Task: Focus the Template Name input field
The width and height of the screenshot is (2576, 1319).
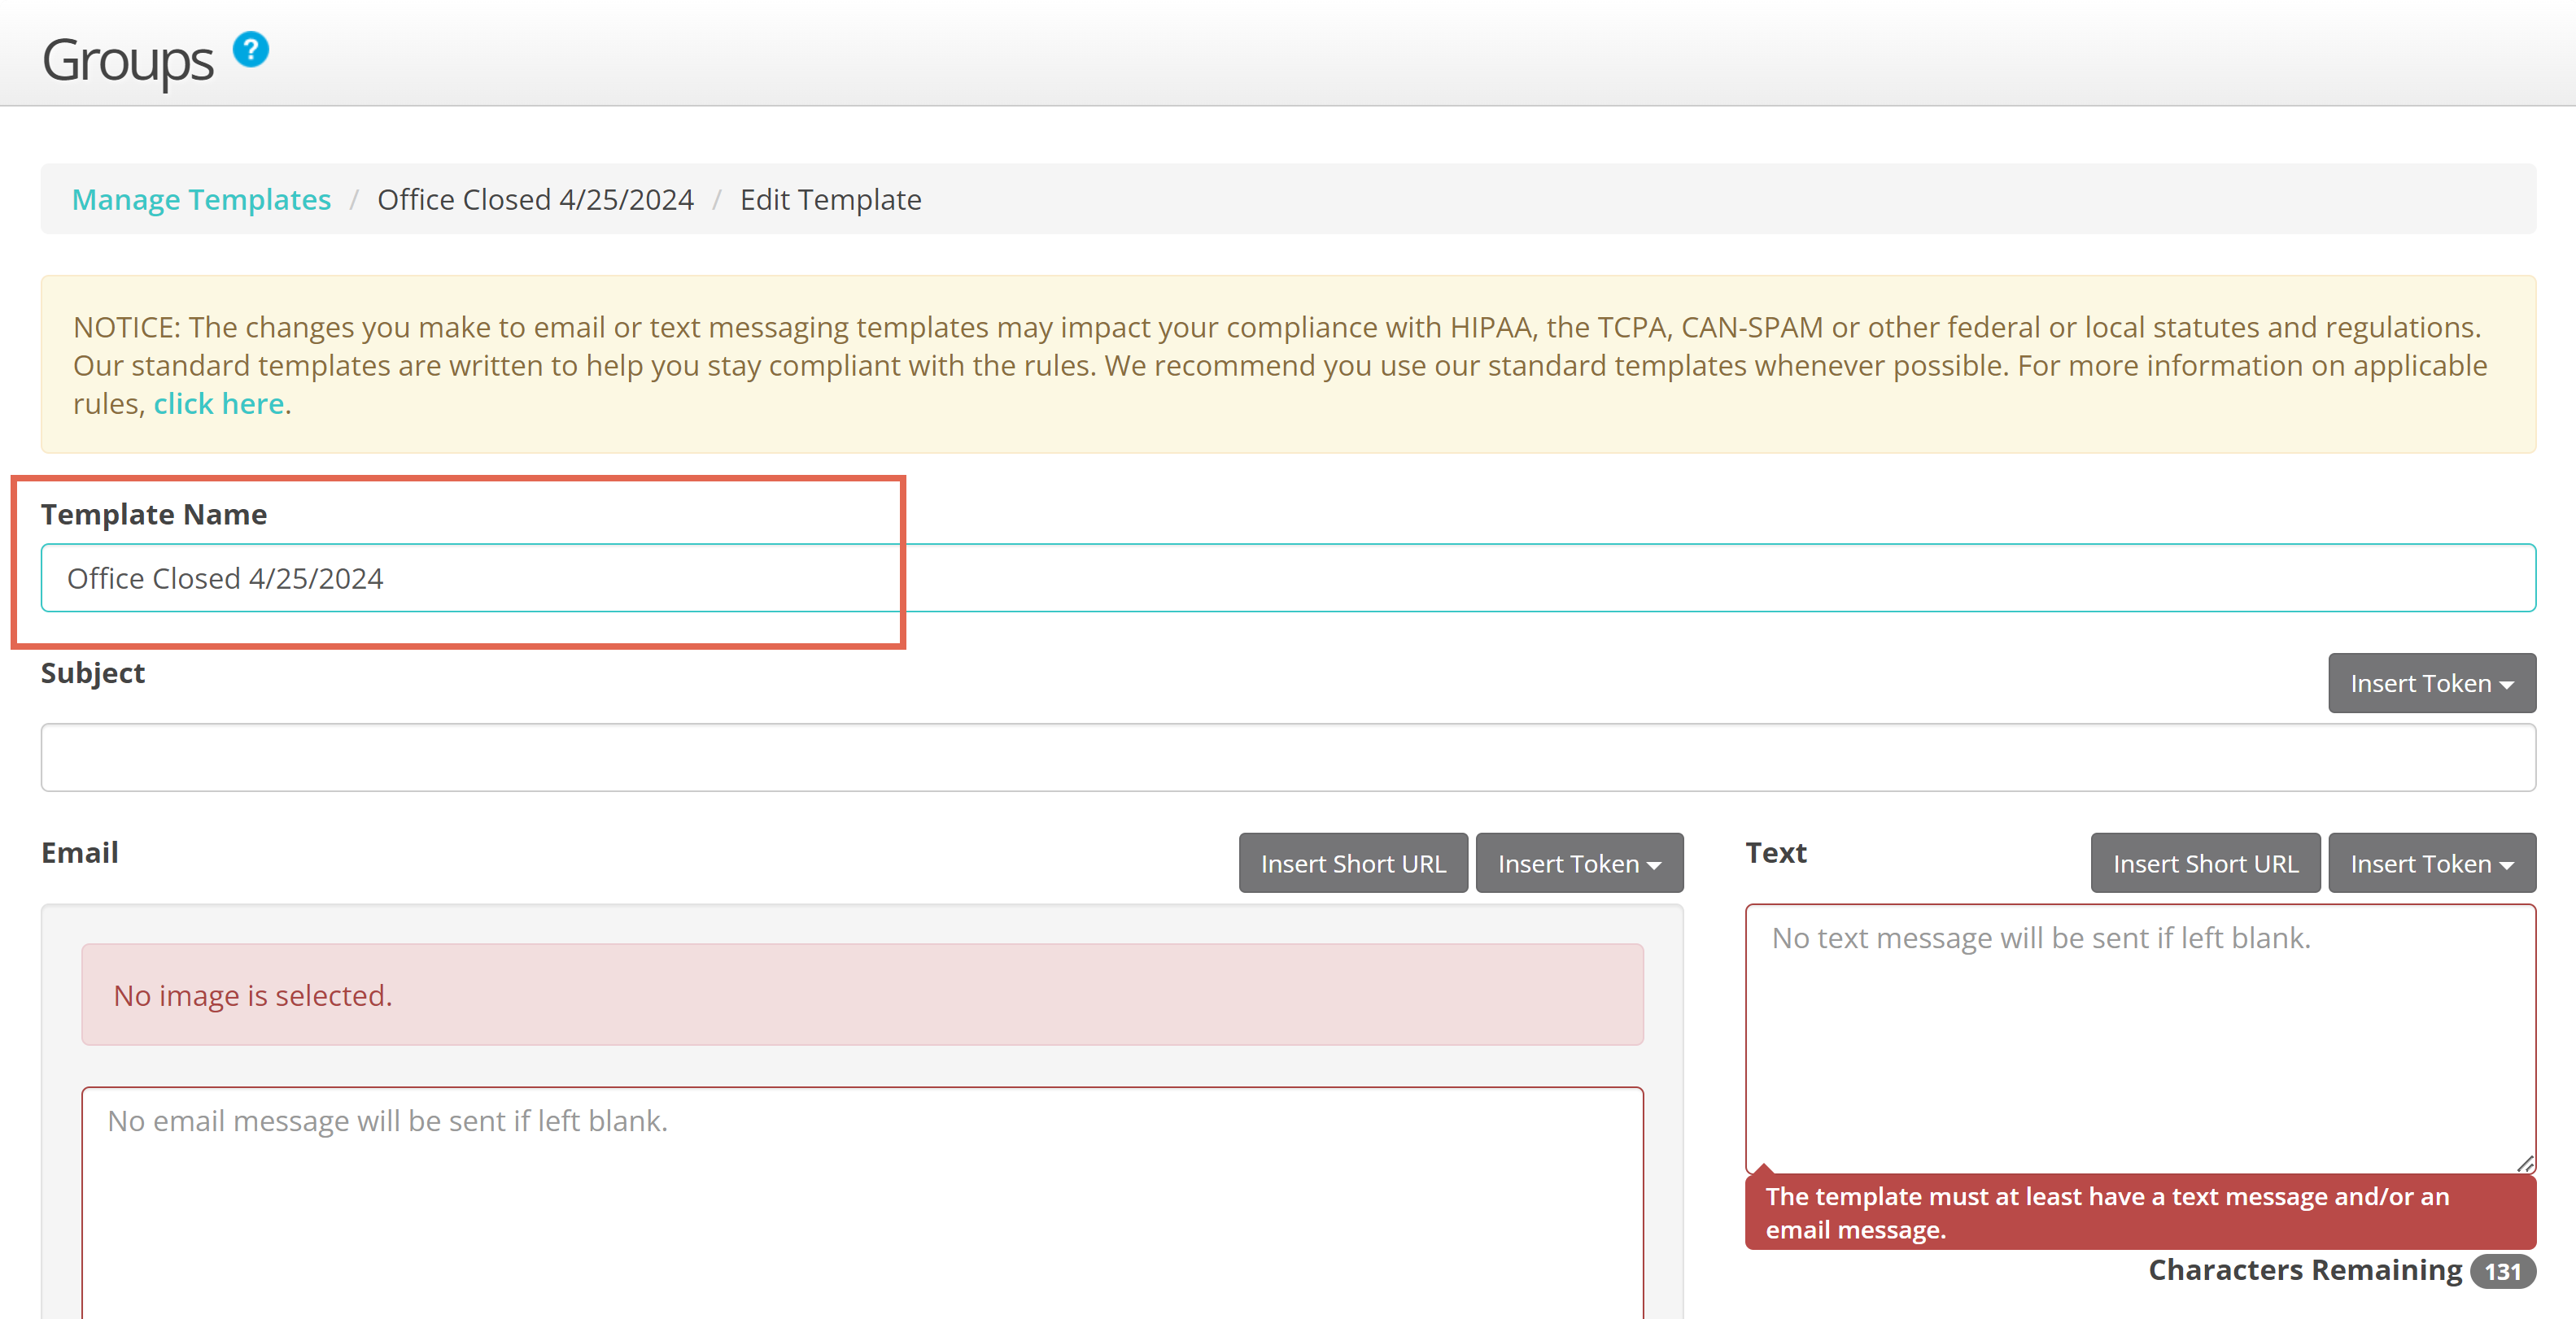Action: pos(1288,577)
